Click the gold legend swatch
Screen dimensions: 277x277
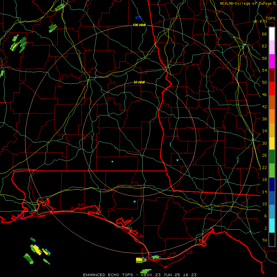tap(272, 130)
